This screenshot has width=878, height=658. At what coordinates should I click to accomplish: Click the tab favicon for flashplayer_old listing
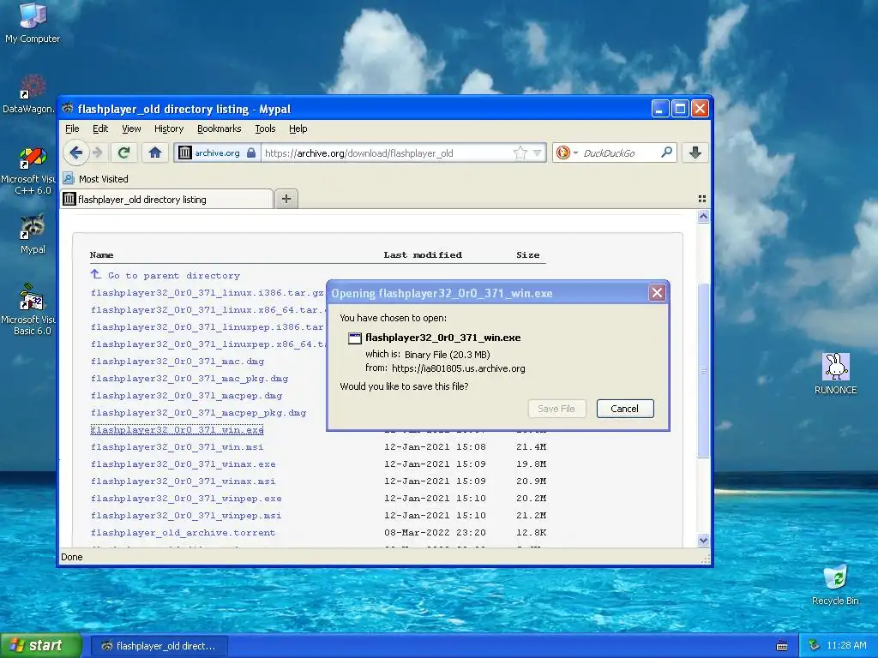tap(69, 199)
